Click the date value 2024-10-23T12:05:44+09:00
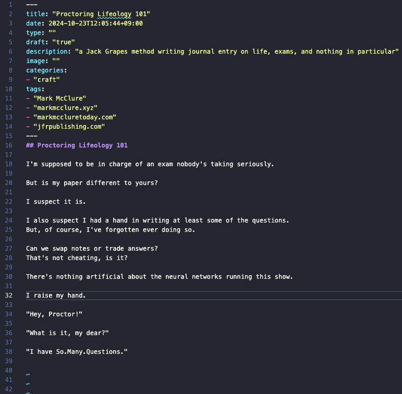 tap(95, 23)
